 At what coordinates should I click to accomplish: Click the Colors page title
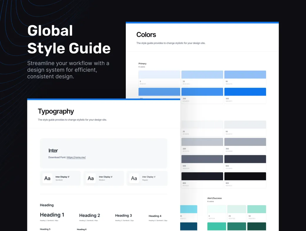pos(146,35)
